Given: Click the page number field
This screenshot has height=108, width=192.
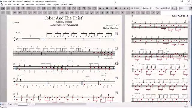Looking at the screenshot, I should pyautogui.click(x=22, y=104).
